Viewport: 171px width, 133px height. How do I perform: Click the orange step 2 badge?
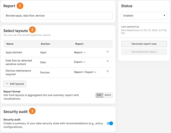point(32,30)
